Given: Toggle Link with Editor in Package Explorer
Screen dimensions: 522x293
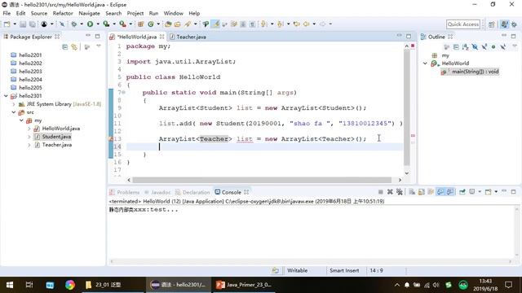Looking at the screenshot, I should tap(74, 47).
